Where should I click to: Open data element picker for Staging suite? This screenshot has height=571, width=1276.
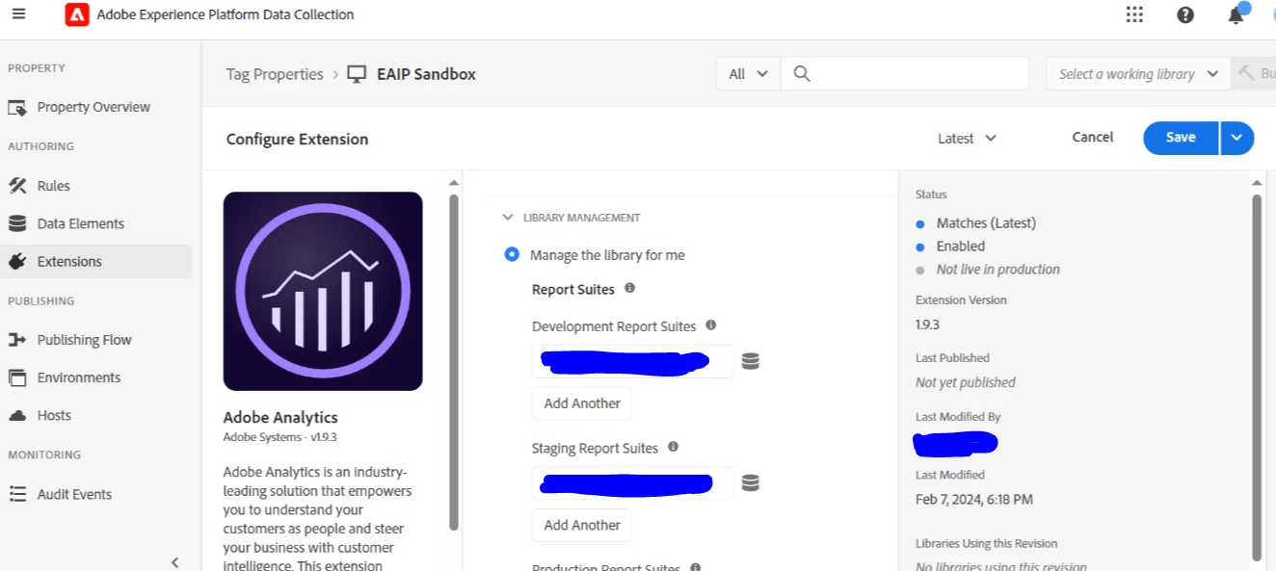coord(751,482)
